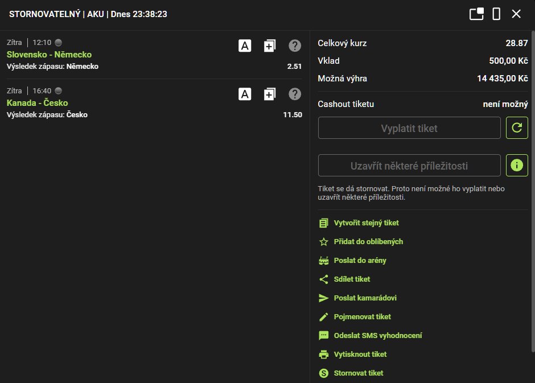Click the odds value 11.50
Viewport: 535px width, 383px height.
click(293, 115)
